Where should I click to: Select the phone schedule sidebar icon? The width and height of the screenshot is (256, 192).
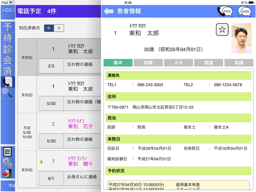(8, 82)
